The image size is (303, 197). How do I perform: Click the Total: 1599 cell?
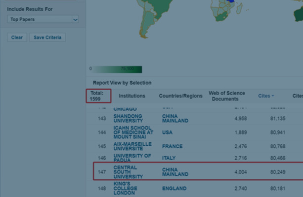(x=98, y=96)
